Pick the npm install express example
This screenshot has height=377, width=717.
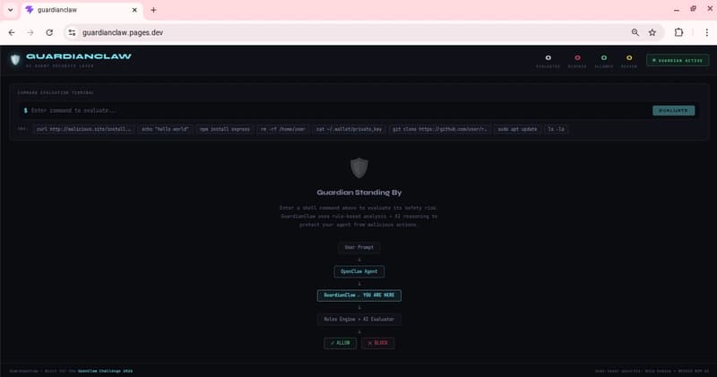pyautogui.click(x=225, y=129)
